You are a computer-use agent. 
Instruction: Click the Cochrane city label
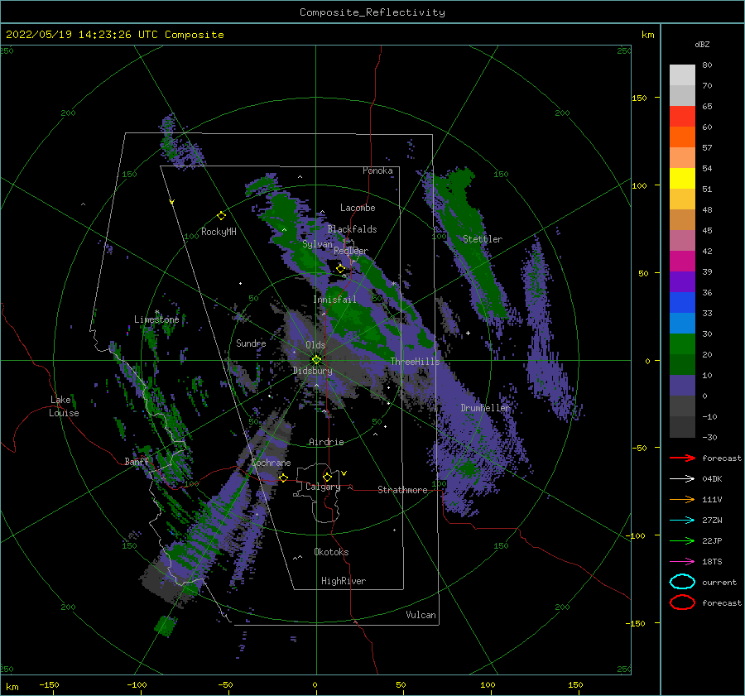[x=271, y=463]
